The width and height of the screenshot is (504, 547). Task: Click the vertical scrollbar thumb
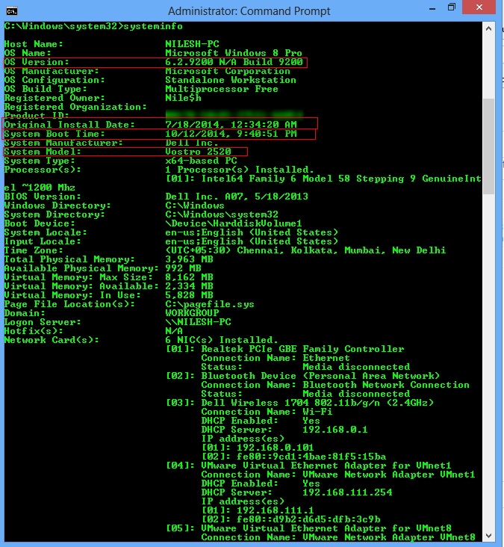click(488, 146)
